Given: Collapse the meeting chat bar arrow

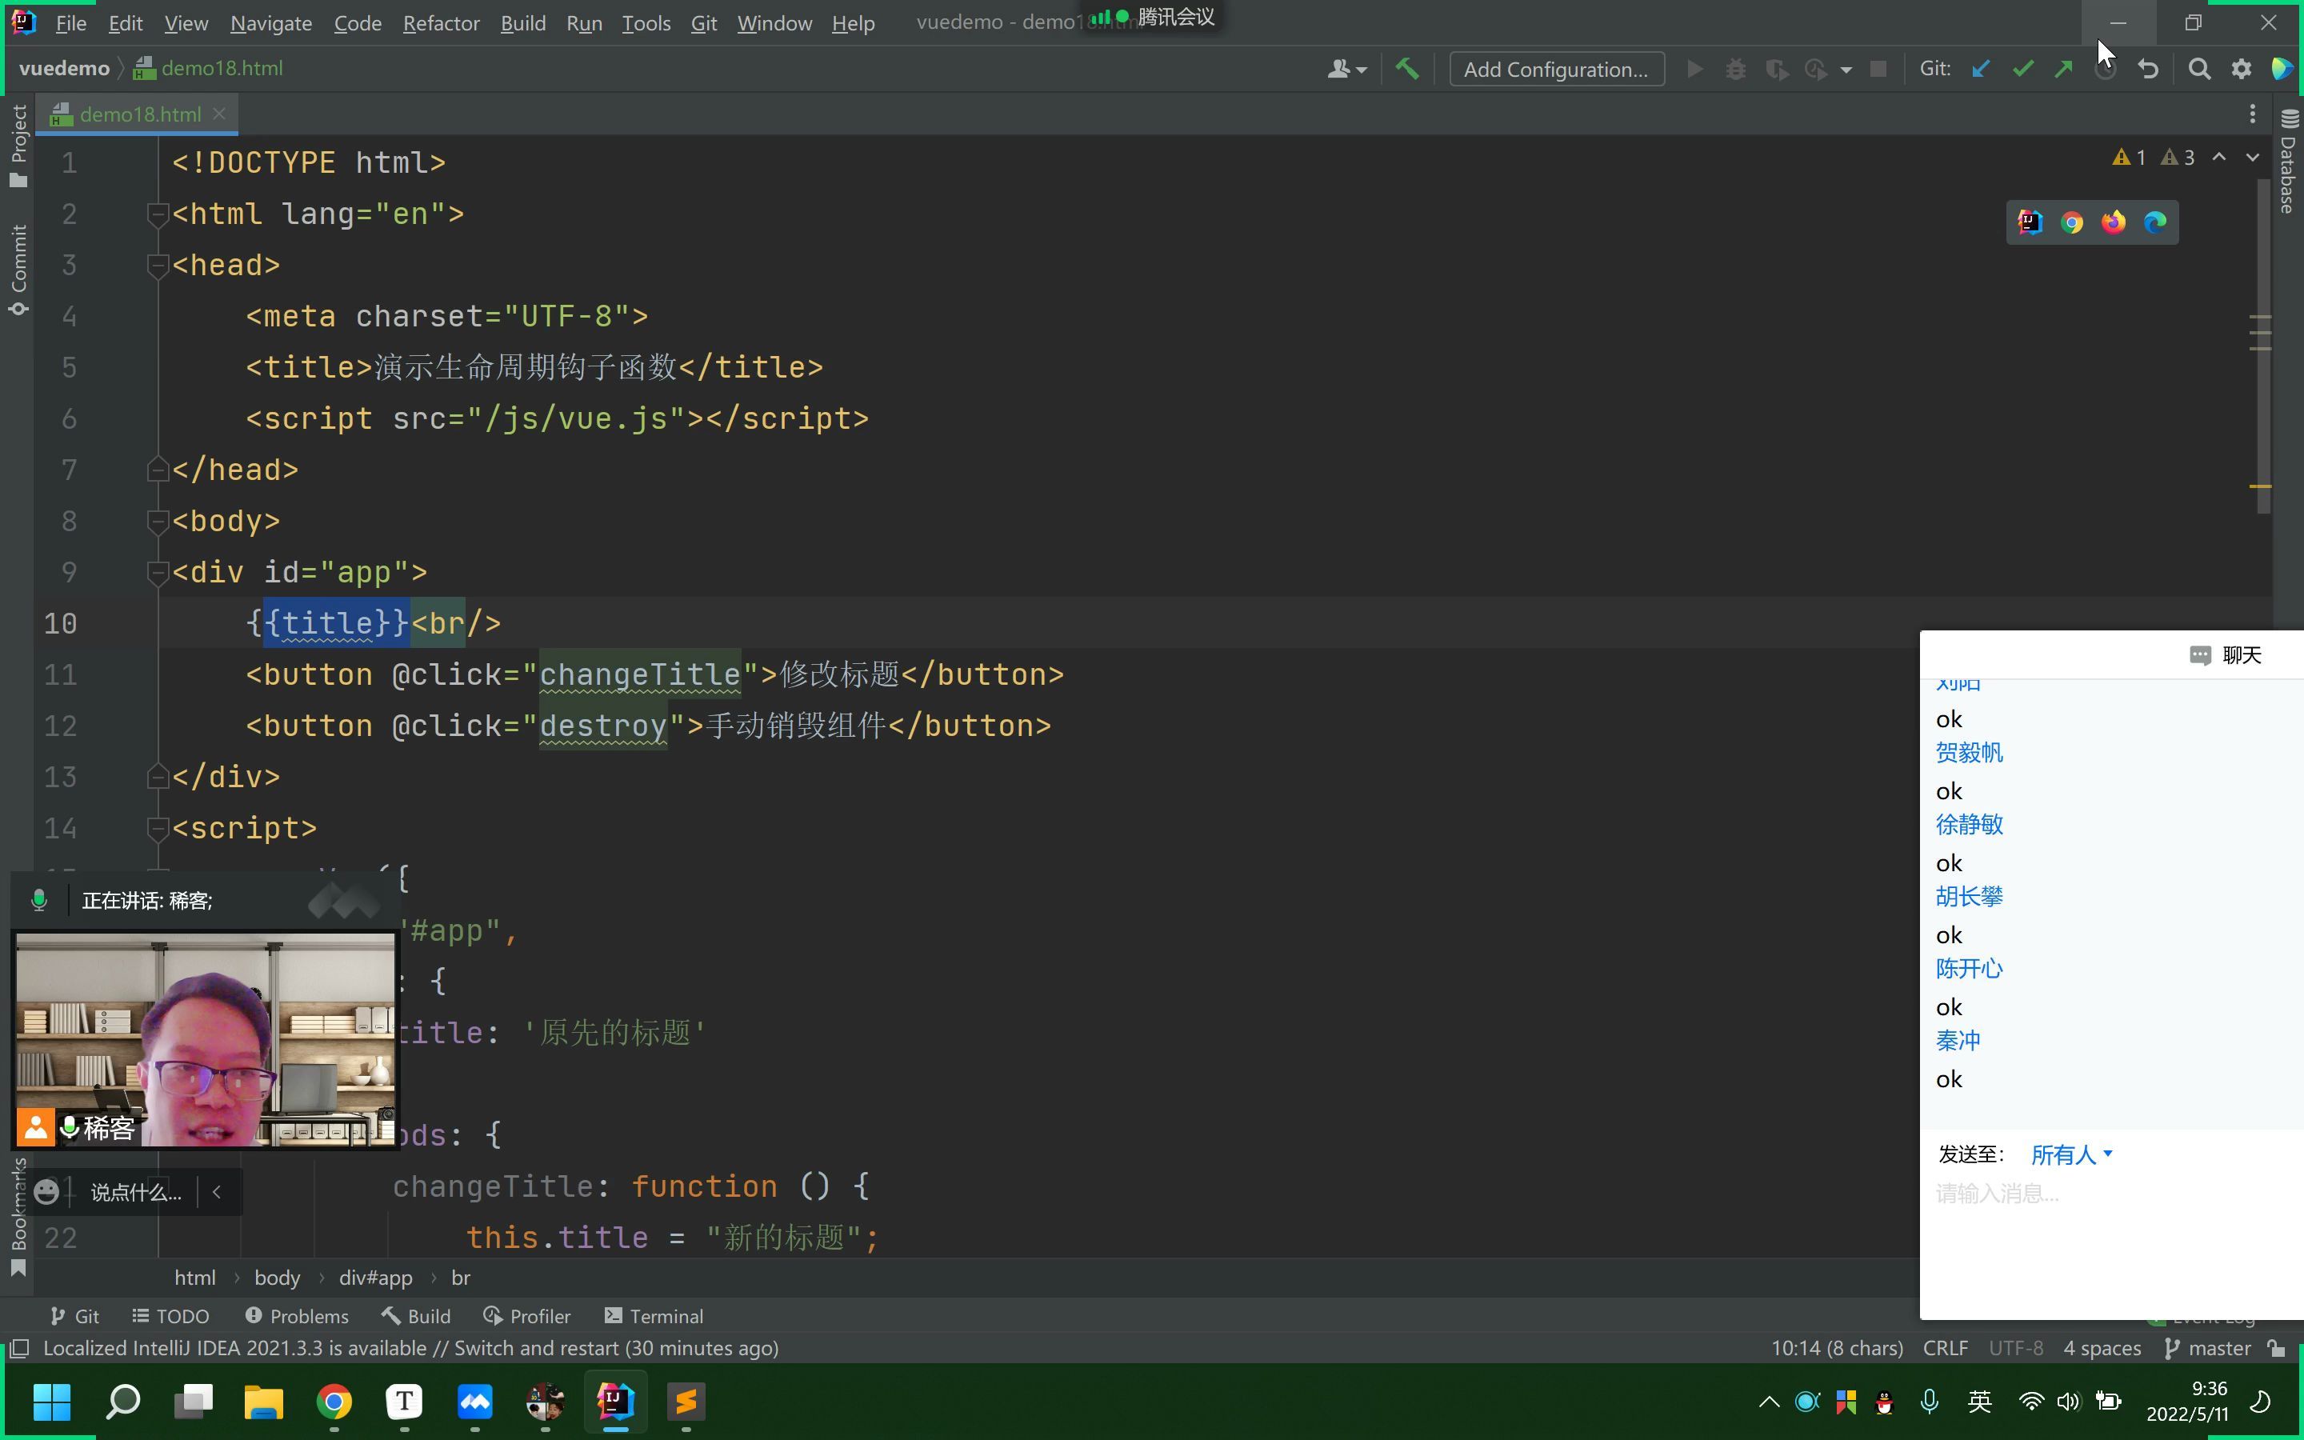Looking at the screenshot, I should pyautogui.click(x=217, y=1191).
